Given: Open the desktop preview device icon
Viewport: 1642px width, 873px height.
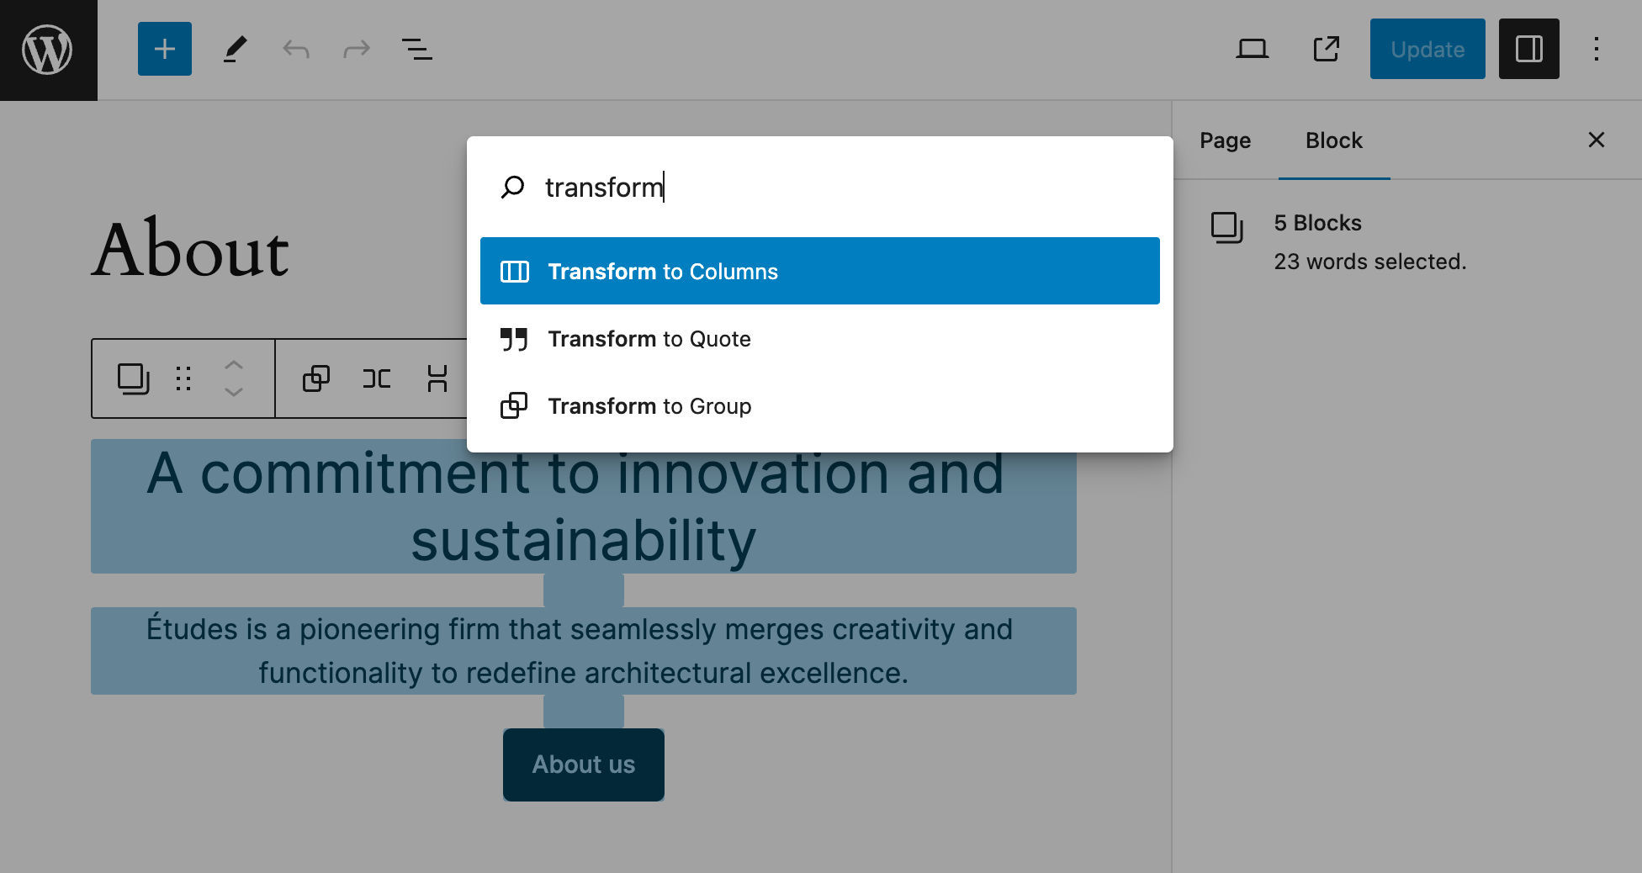Looking at the screenshot, I should (1252, 49).
